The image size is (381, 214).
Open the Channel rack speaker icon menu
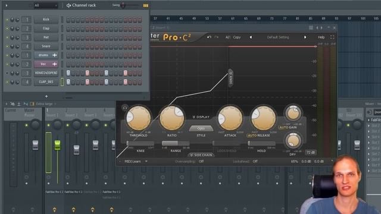[x=68, y=5]
